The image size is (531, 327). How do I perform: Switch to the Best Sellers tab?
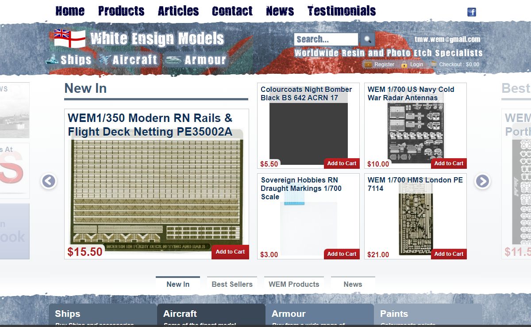point(232,284)
